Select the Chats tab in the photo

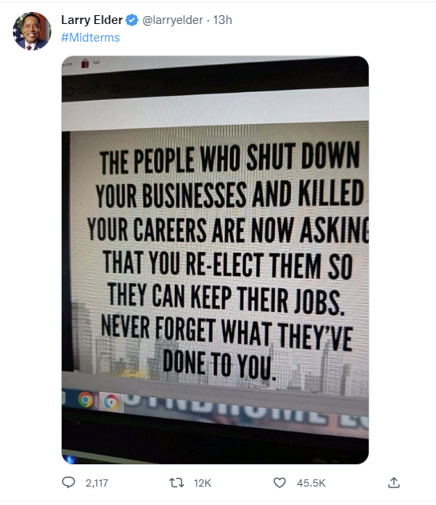(83, 90)
